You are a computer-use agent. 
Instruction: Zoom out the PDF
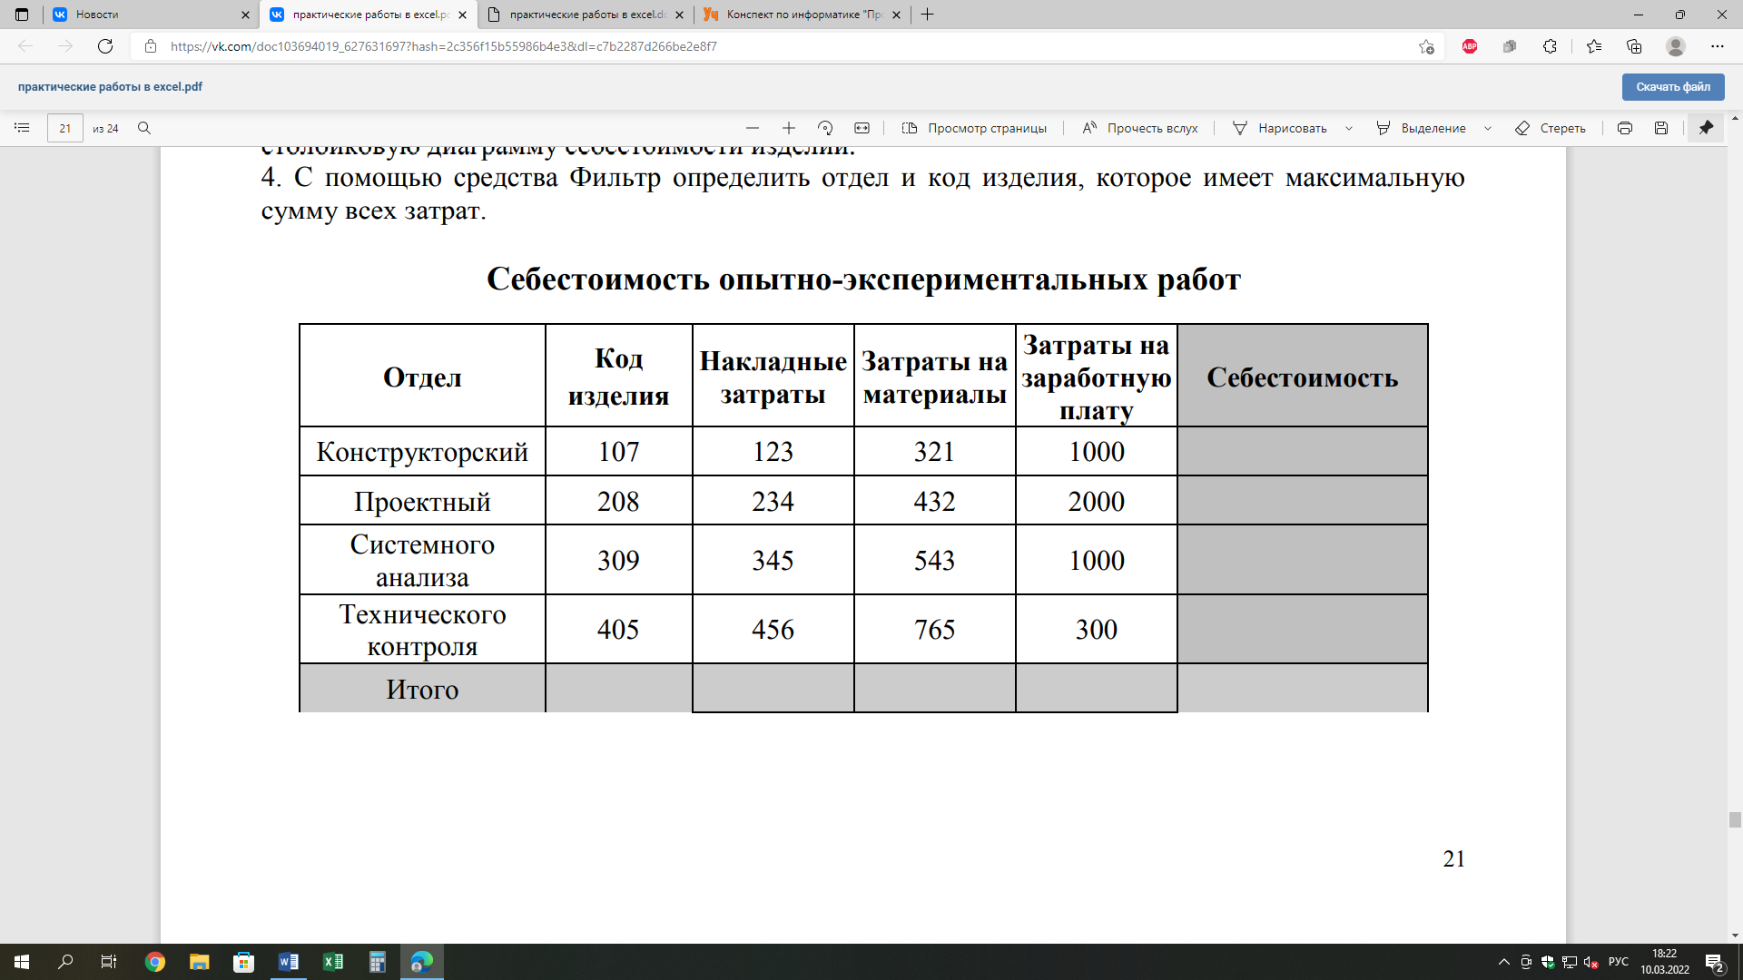pyautogui.click(x=753, y=128)
